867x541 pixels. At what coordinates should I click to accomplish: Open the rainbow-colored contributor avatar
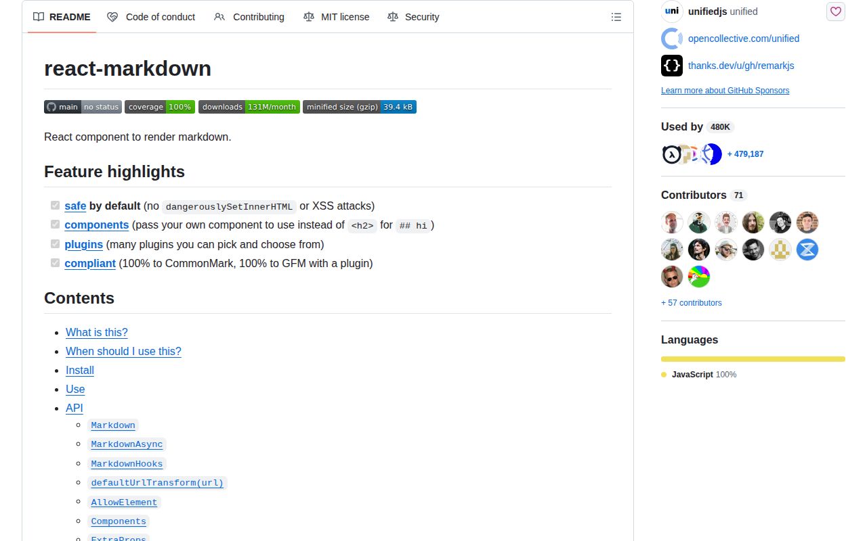pos(699,277)
